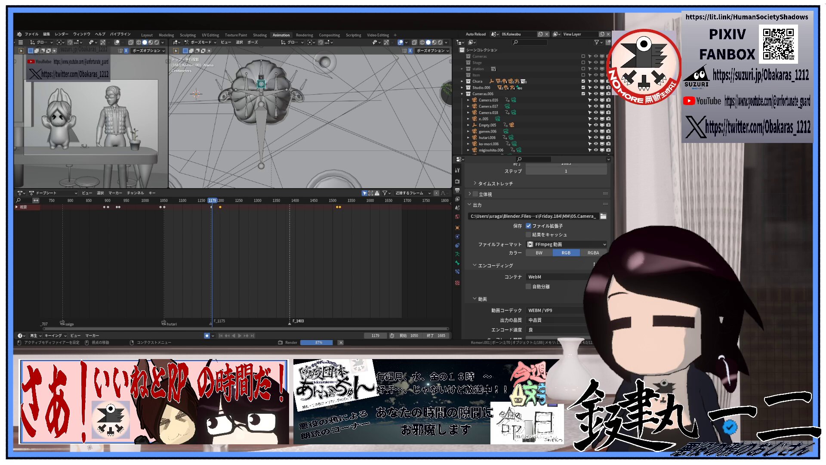Toggle the auto-keying record button
826x465 pixels.
click(206, 335)
